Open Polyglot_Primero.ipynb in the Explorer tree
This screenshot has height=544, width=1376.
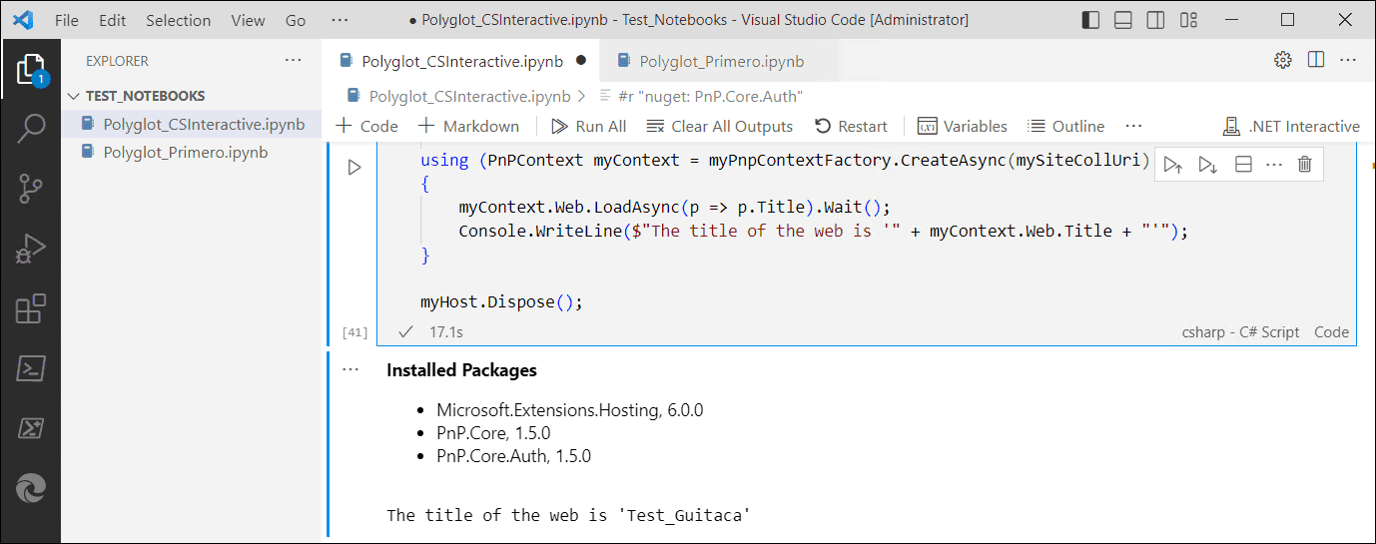point(191,153)
